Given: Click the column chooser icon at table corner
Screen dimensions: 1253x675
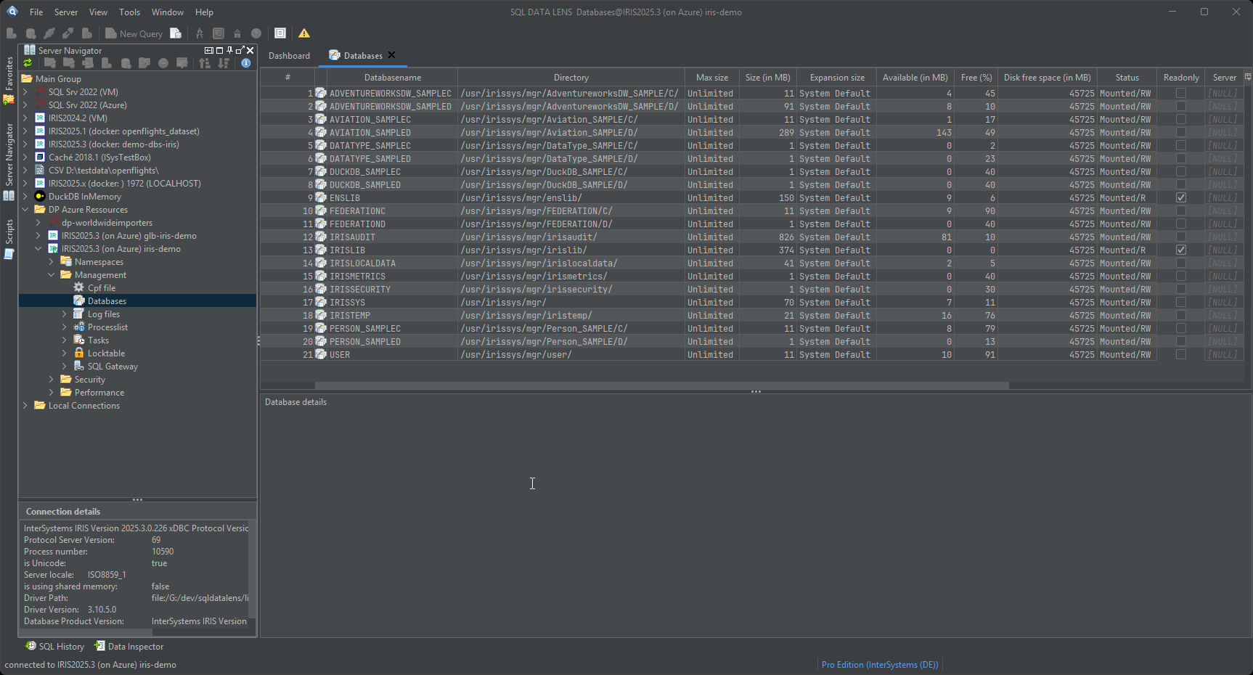Looking at the screenshot, I should (x=1248, y=76).
